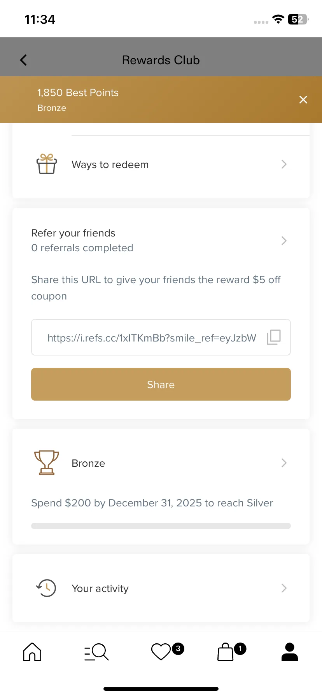Viewport: 322px width, 697px height.
Task: Expand the Bronze tier chevron
Action: 284,463
